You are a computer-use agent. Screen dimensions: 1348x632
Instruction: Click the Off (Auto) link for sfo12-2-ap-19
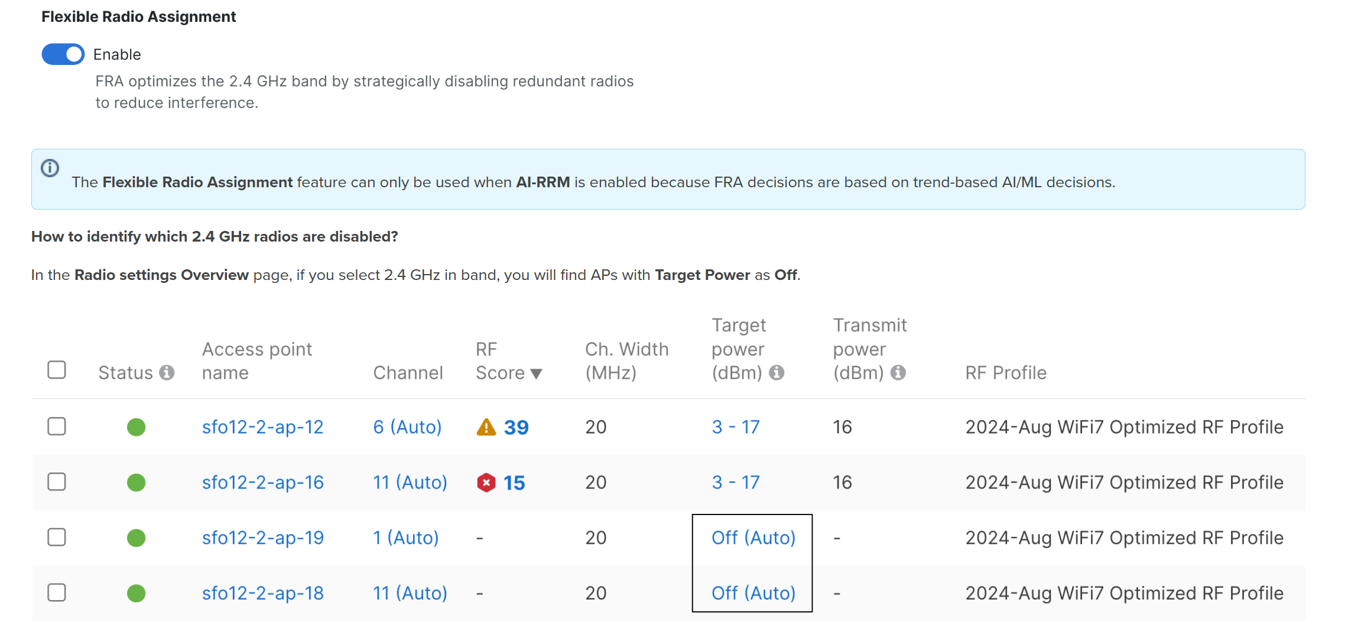click(753, 537)
